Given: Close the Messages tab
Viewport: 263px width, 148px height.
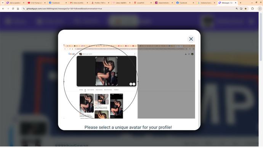Looking at the screenshot, I should coord(236,3).
